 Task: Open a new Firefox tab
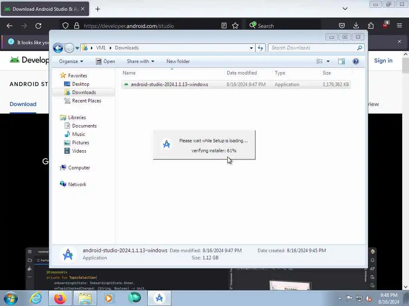click(97, 9)
